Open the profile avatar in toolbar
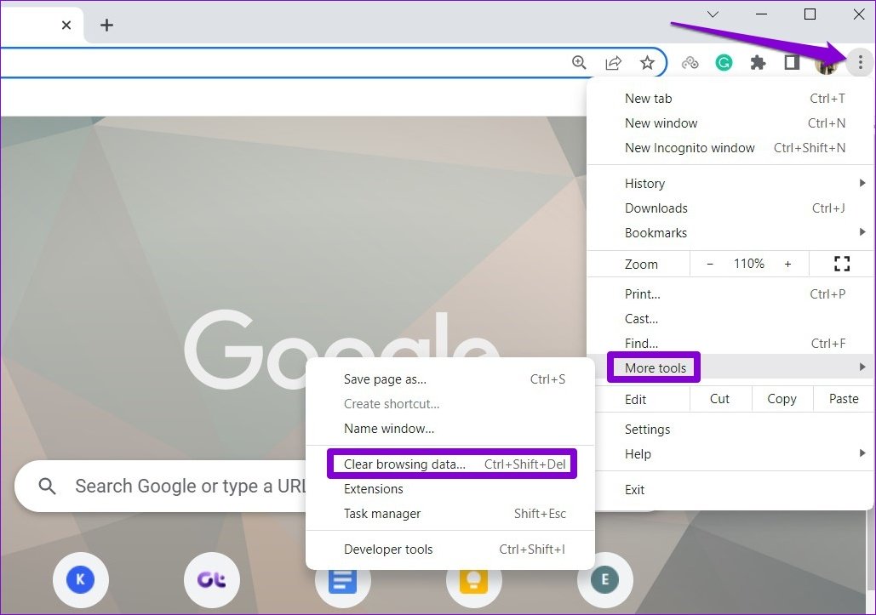 pos(826,63)
